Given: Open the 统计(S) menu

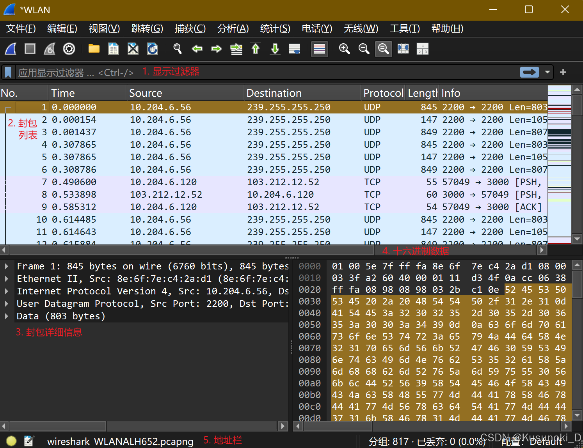Looking at the screenshot, I should click(275, 28).
